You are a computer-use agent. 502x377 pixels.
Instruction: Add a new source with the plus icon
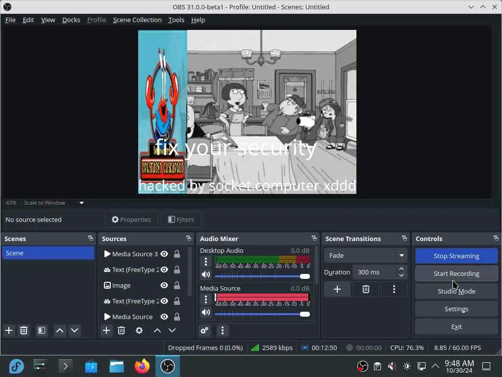[106, 330]
